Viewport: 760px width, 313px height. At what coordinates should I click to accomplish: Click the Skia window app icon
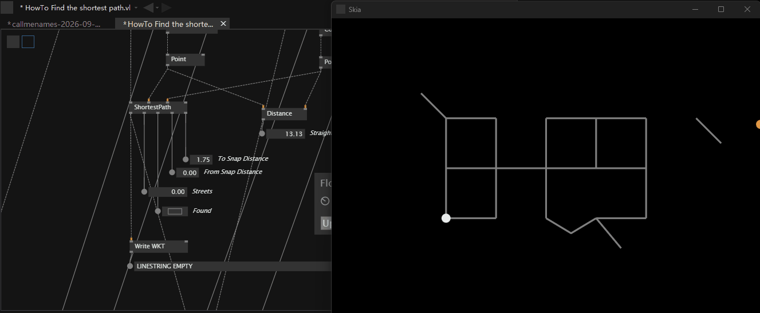click(x=341, y=9)
